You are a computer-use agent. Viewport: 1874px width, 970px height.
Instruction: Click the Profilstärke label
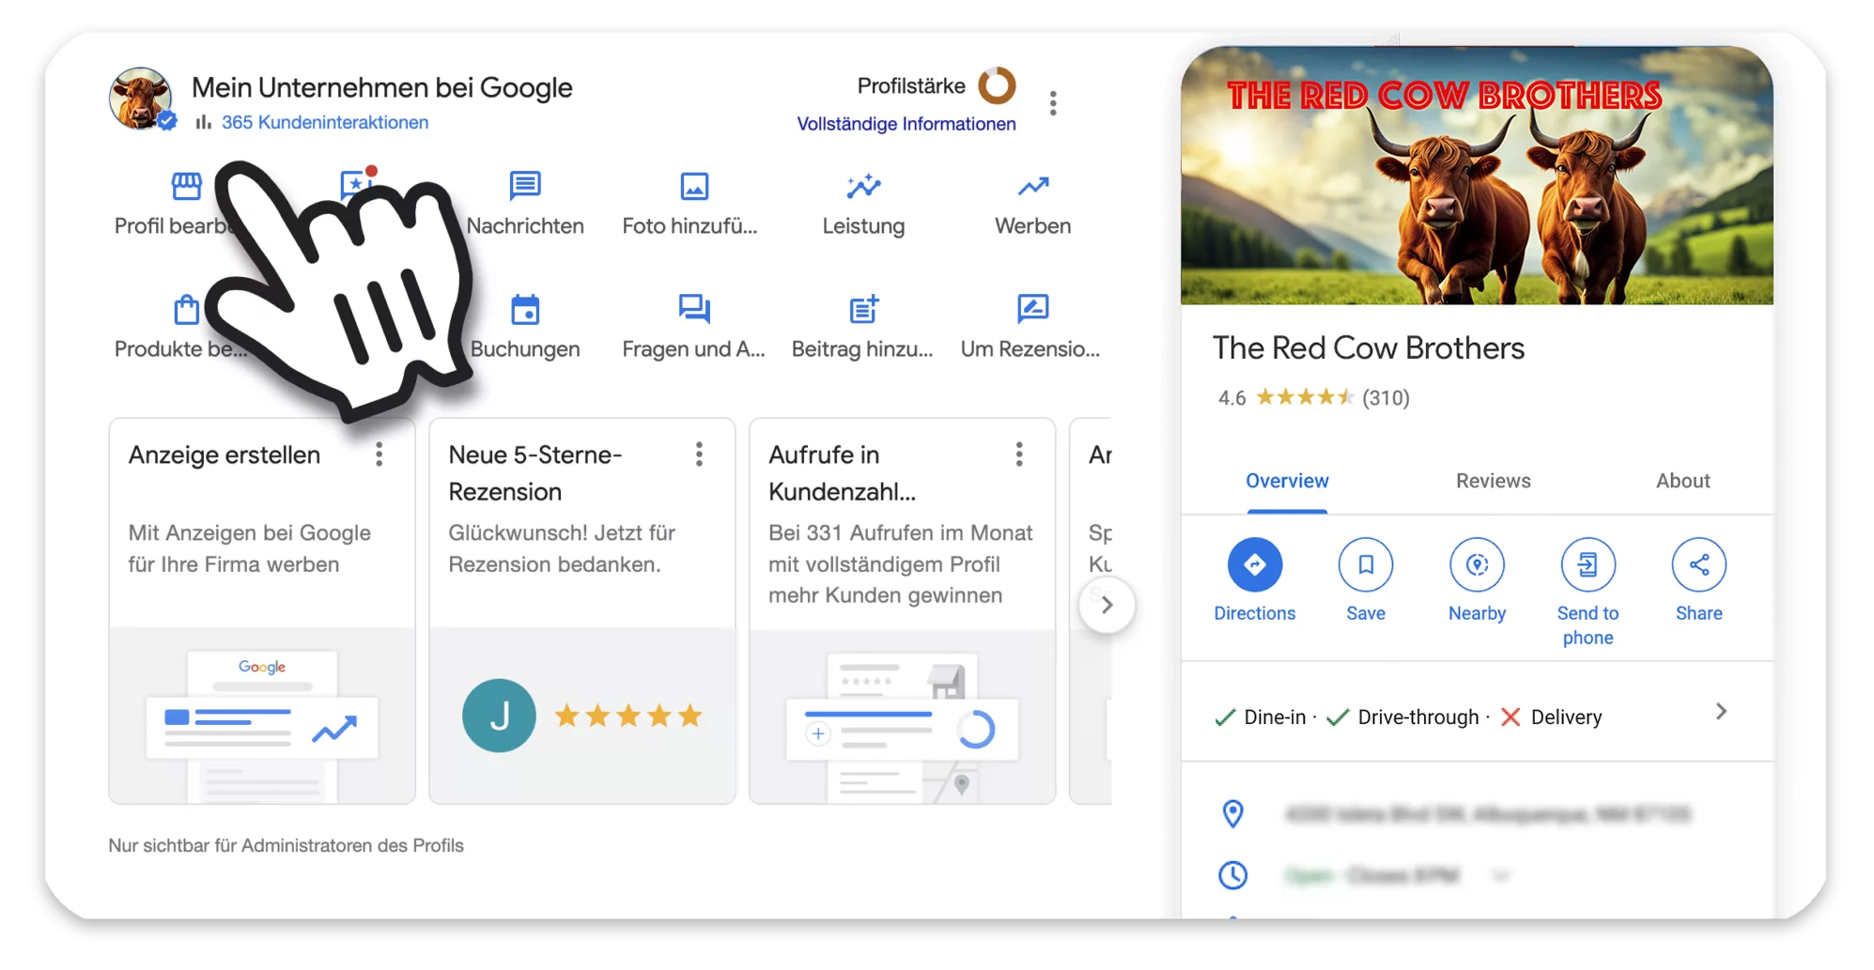click(x=911, y=86)
